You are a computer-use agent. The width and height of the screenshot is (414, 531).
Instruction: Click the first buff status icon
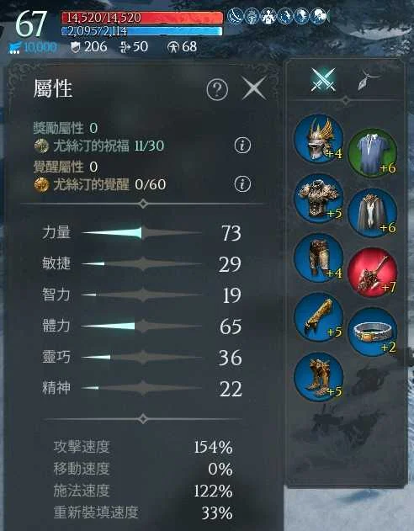coord(235,16)
